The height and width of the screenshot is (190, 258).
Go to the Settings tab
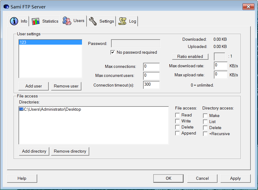[x=101, y=21]
